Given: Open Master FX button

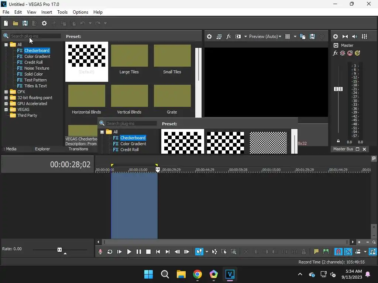Looking at the screenshot, I should [x=335, y=53].
